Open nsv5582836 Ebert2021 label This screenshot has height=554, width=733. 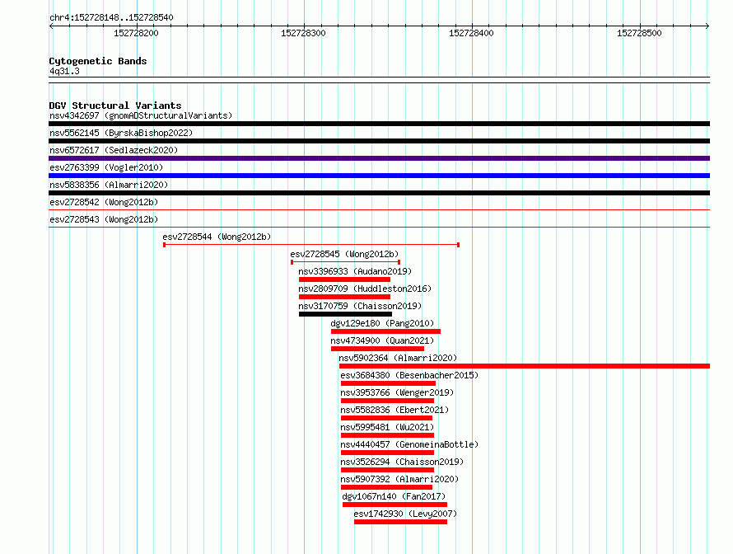tap(395, 410)
